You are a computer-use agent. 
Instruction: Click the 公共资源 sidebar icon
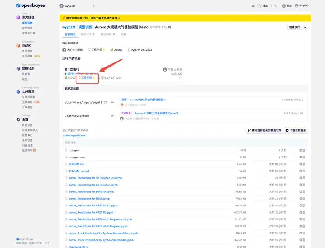18,91
